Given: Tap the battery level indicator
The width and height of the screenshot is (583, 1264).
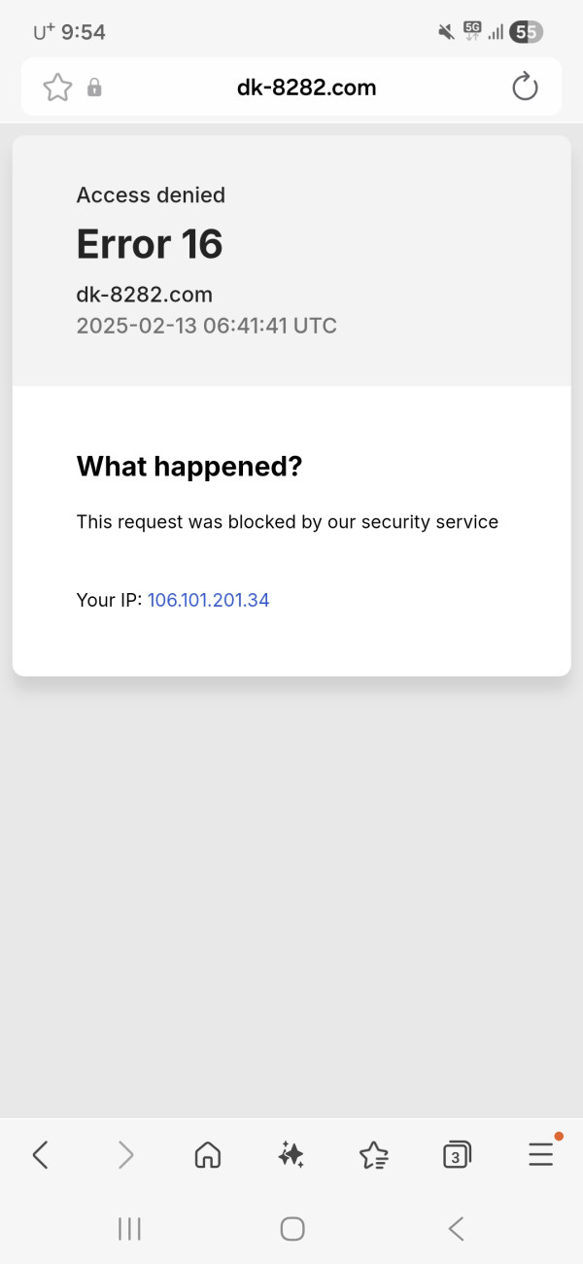Looking at the screenshot, I should tap(527, 32).
